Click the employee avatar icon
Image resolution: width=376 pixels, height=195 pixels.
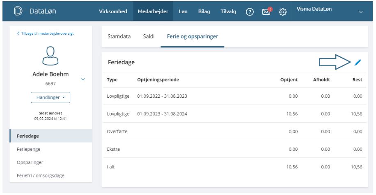(x=50, y=56)
